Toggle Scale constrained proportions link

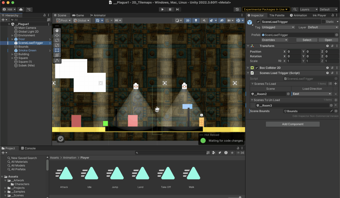point(280,61)
